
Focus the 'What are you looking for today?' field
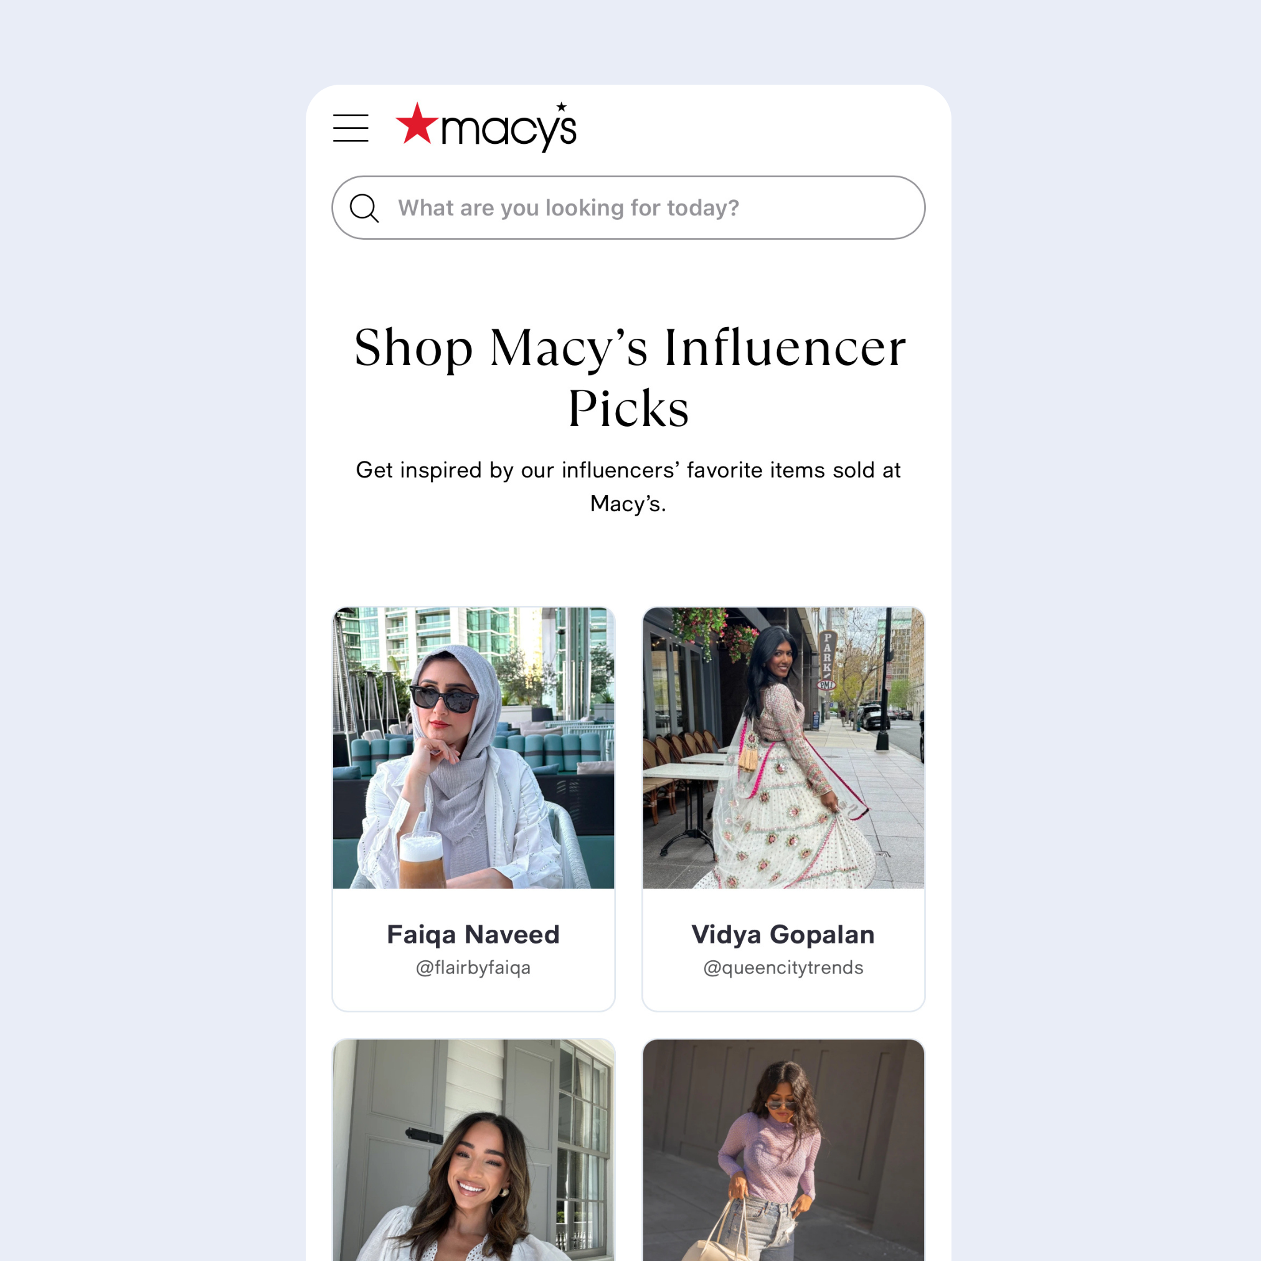coord(628,207)
